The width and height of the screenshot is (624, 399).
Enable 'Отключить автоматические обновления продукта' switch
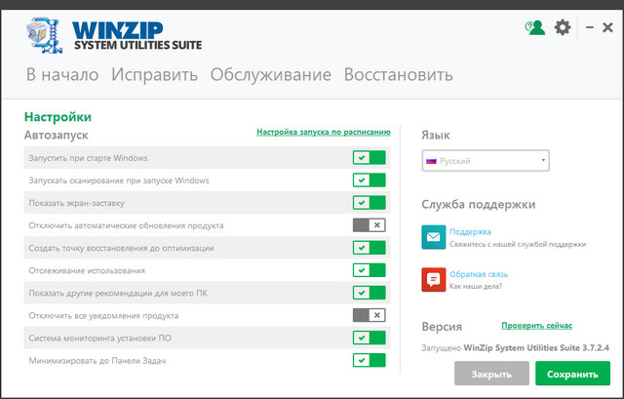click(x=370, y=225)
